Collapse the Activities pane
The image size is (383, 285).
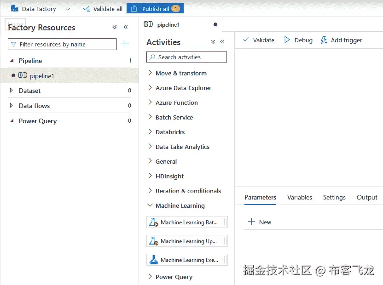(222, 42)
